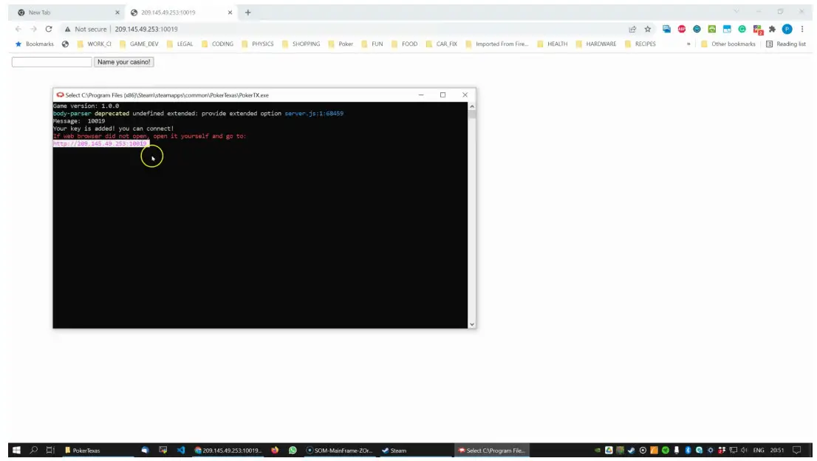Open the share page icon in address bar
The image size is (817, 461).
pyautogui.click(x=632, y=29)
